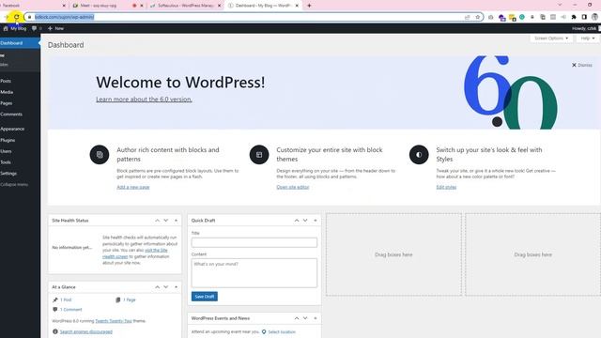Move Site Health Status box up
The width and height of the screenshot is (601, 338).
pos(157,221)
